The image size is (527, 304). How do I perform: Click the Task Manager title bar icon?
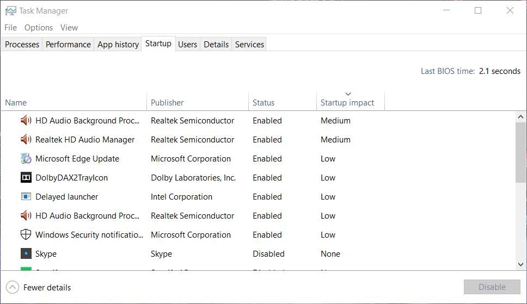point(10,10)
